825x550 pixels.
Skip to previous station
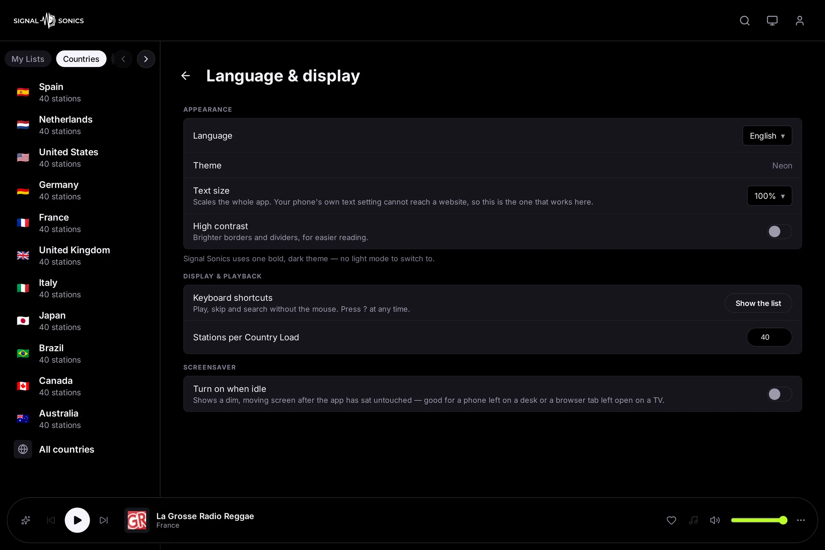pos(51,520)
